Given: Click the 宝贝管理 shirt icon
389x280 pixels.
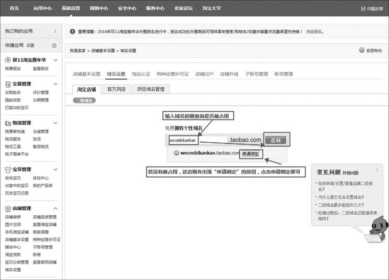Looking at the screenshot, I should coord(8,170).
